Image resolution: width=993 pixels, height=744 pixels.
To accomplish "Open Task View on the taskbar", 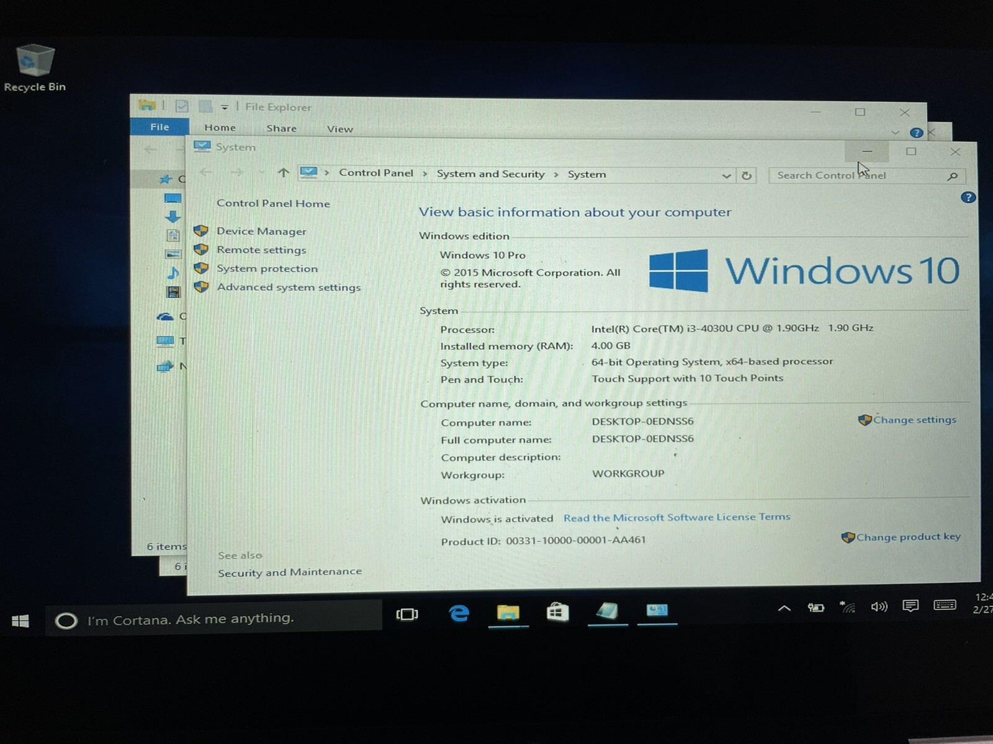I will coord(407,614).
